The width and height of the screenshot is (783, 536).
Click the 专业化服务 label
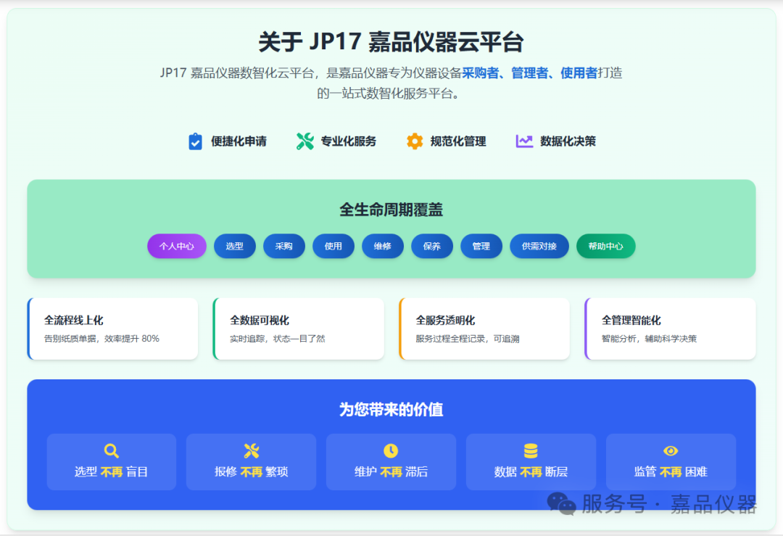349,141
